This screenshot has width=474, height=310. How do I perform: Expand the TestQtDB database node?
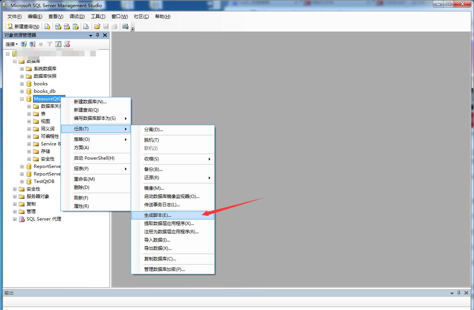point(22,181)
